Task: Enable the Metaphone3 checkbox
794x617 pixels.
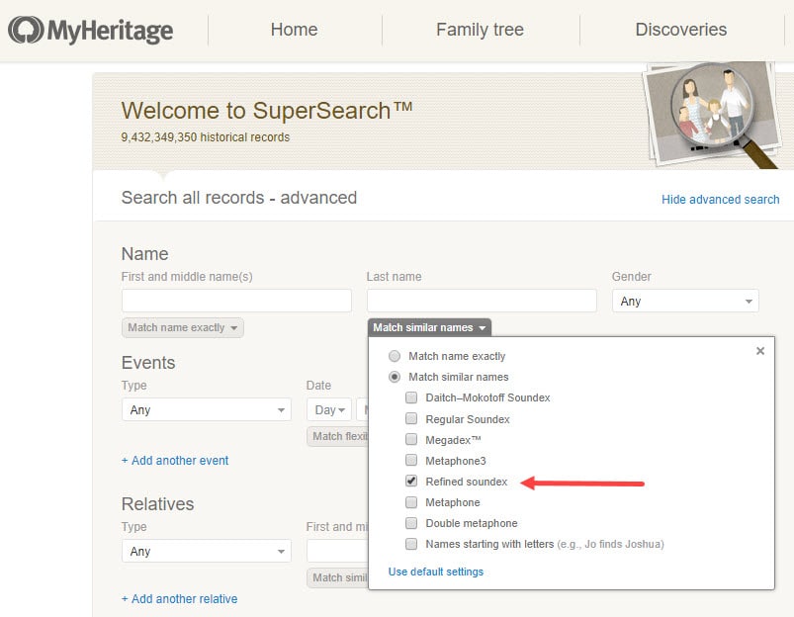Action: click(411, 461)
